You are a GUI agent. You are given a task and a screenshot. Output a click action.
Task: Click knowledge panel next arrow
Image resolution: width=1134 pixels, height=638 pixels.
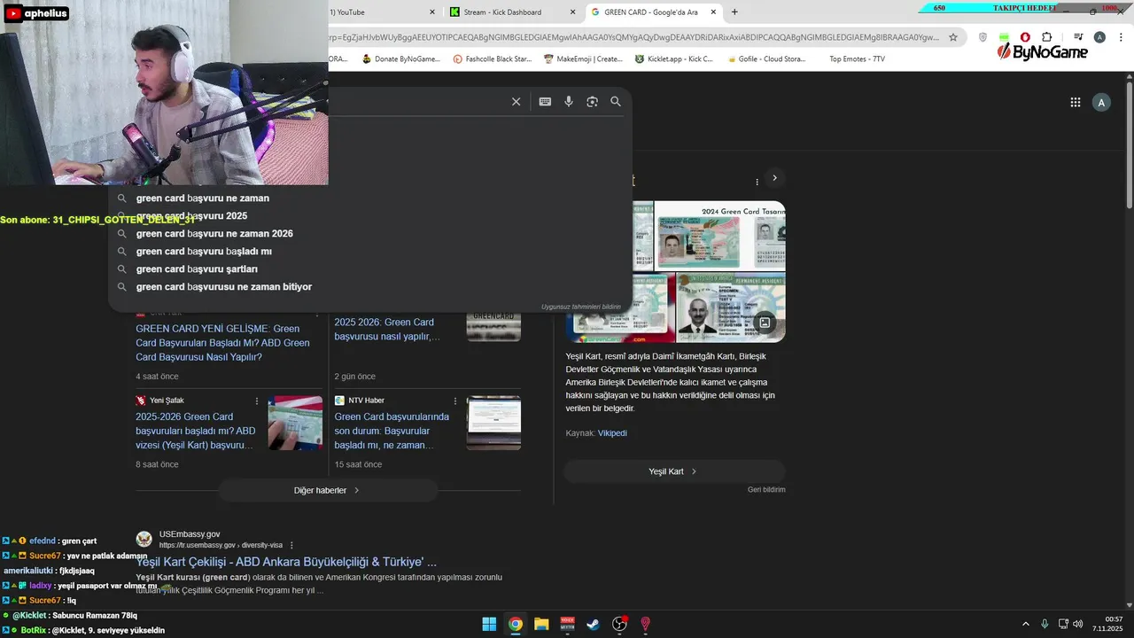pos(774,178)
